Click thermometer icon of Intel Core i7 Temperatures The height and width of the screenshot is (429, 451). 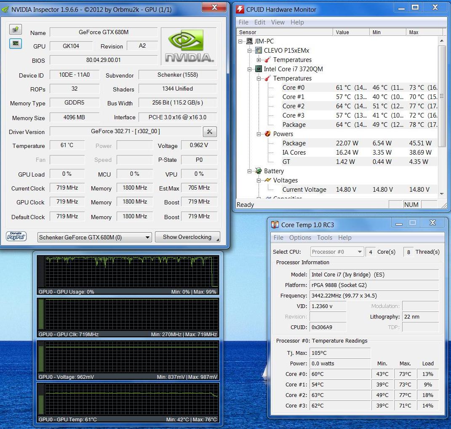pos(268,78)
